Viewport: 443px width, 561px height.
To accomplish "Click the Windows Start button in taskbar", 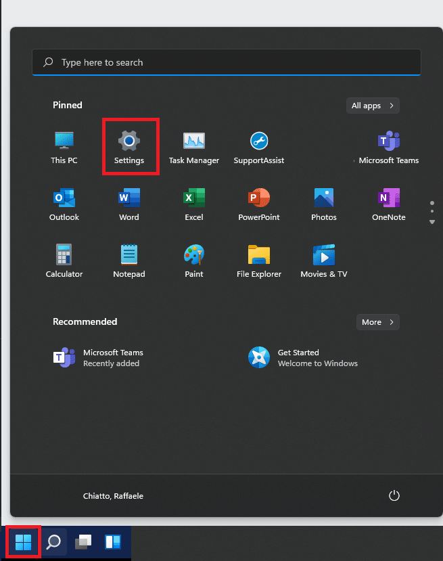I will coord(24,543).
